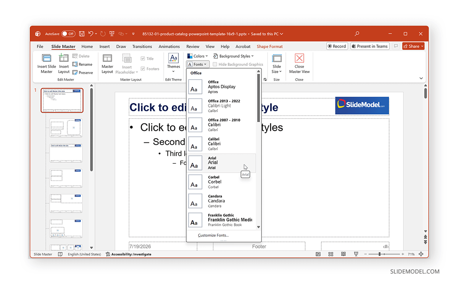Open the Themes gallery

coord(173,63)
